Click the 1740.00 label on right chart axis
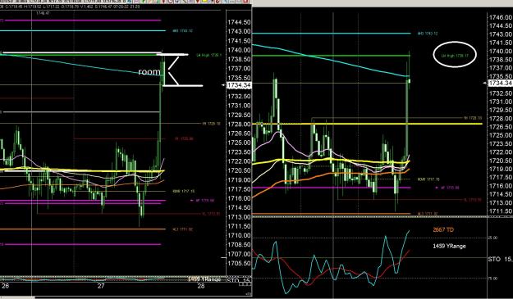 500,52
